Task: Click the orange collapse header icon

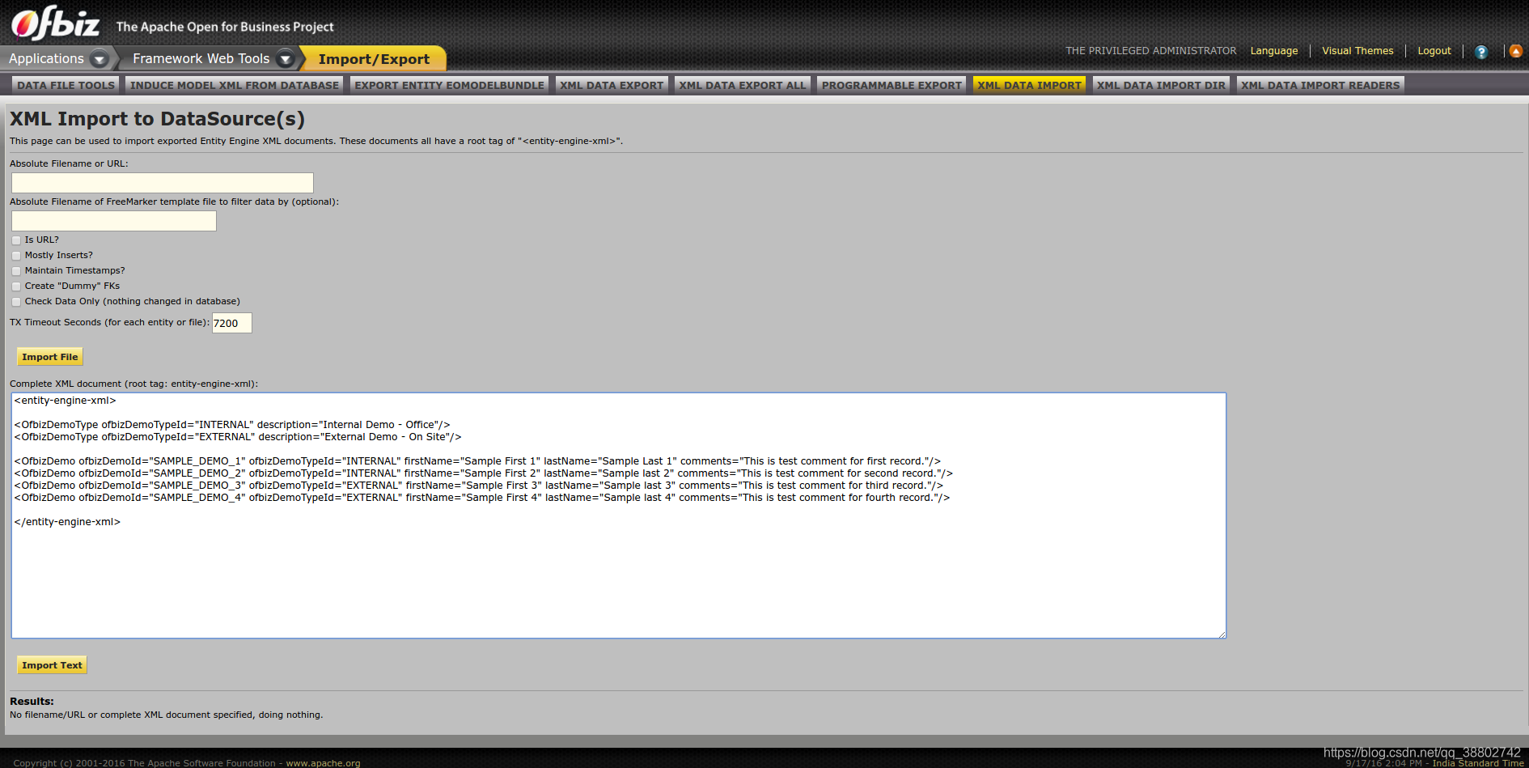Action: [1516, 51]
